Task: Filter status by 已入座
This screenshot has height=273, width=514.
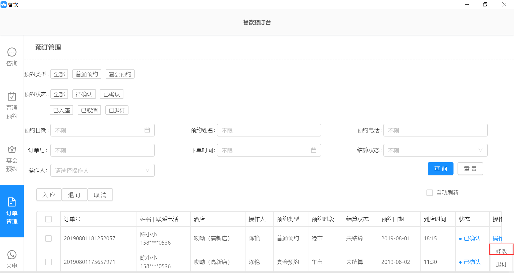Action: (62, 110)
